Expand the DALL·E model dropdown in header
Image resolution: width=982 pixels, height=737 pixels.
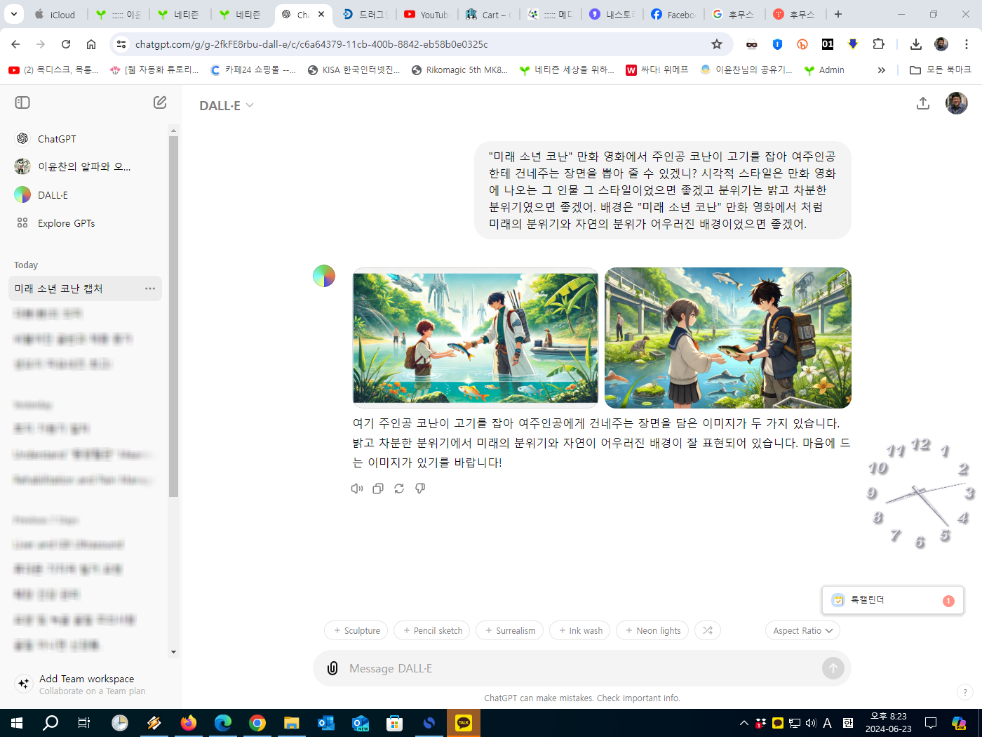(227, 105)
